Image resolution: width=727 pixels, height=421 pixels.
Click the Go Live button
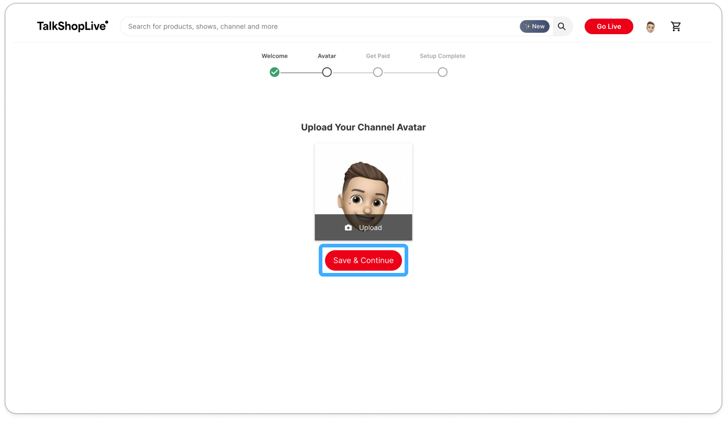click(609, 26)
